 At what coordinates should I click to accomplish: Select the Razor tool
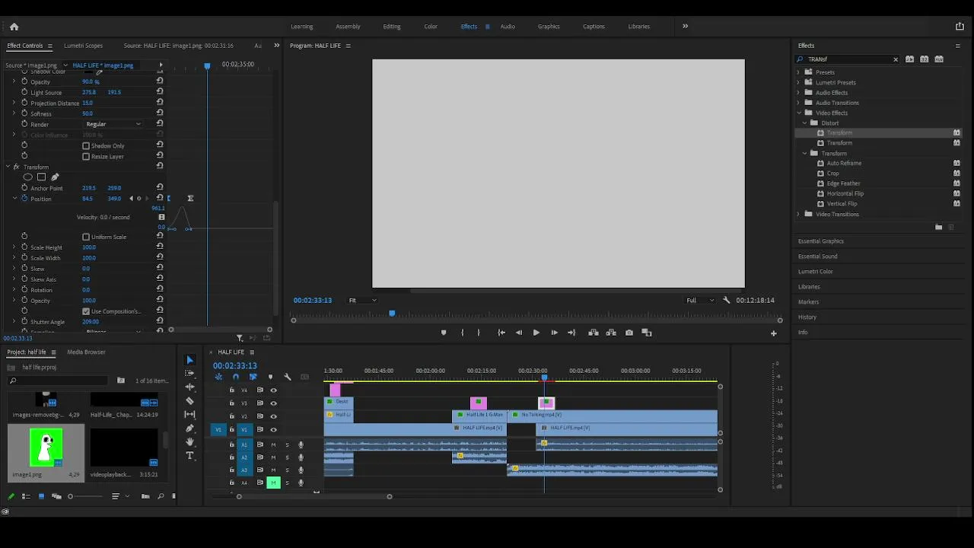coord(190,400)
